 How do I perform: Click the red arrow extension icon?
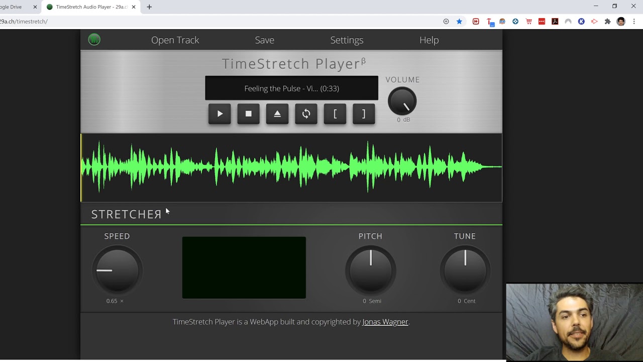pos(594,22)
